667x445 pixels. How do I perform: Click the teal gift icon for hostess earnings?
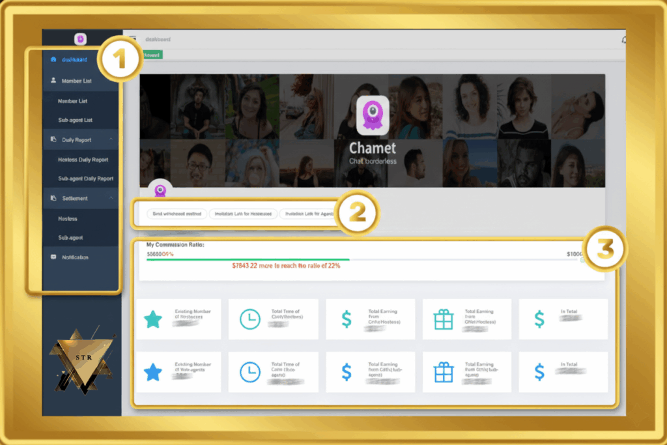[443, 319]
